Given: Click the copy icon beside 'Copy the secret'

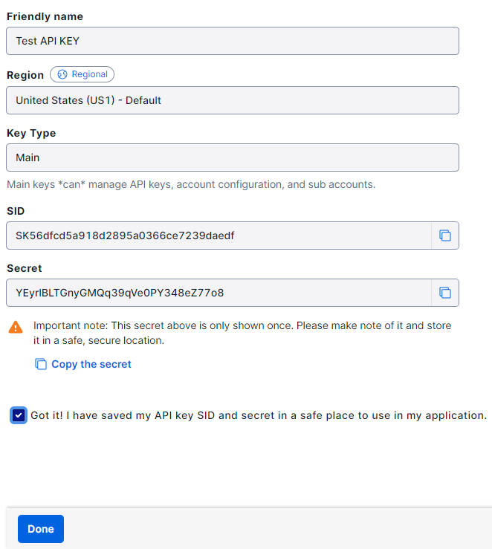Looking at the screenshot, I should tap(41, 364).
